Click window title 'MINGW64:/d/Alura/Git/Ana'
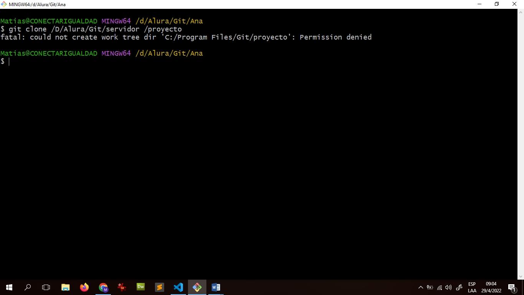The height and width of the screenshot is (295, 524). 37,4
